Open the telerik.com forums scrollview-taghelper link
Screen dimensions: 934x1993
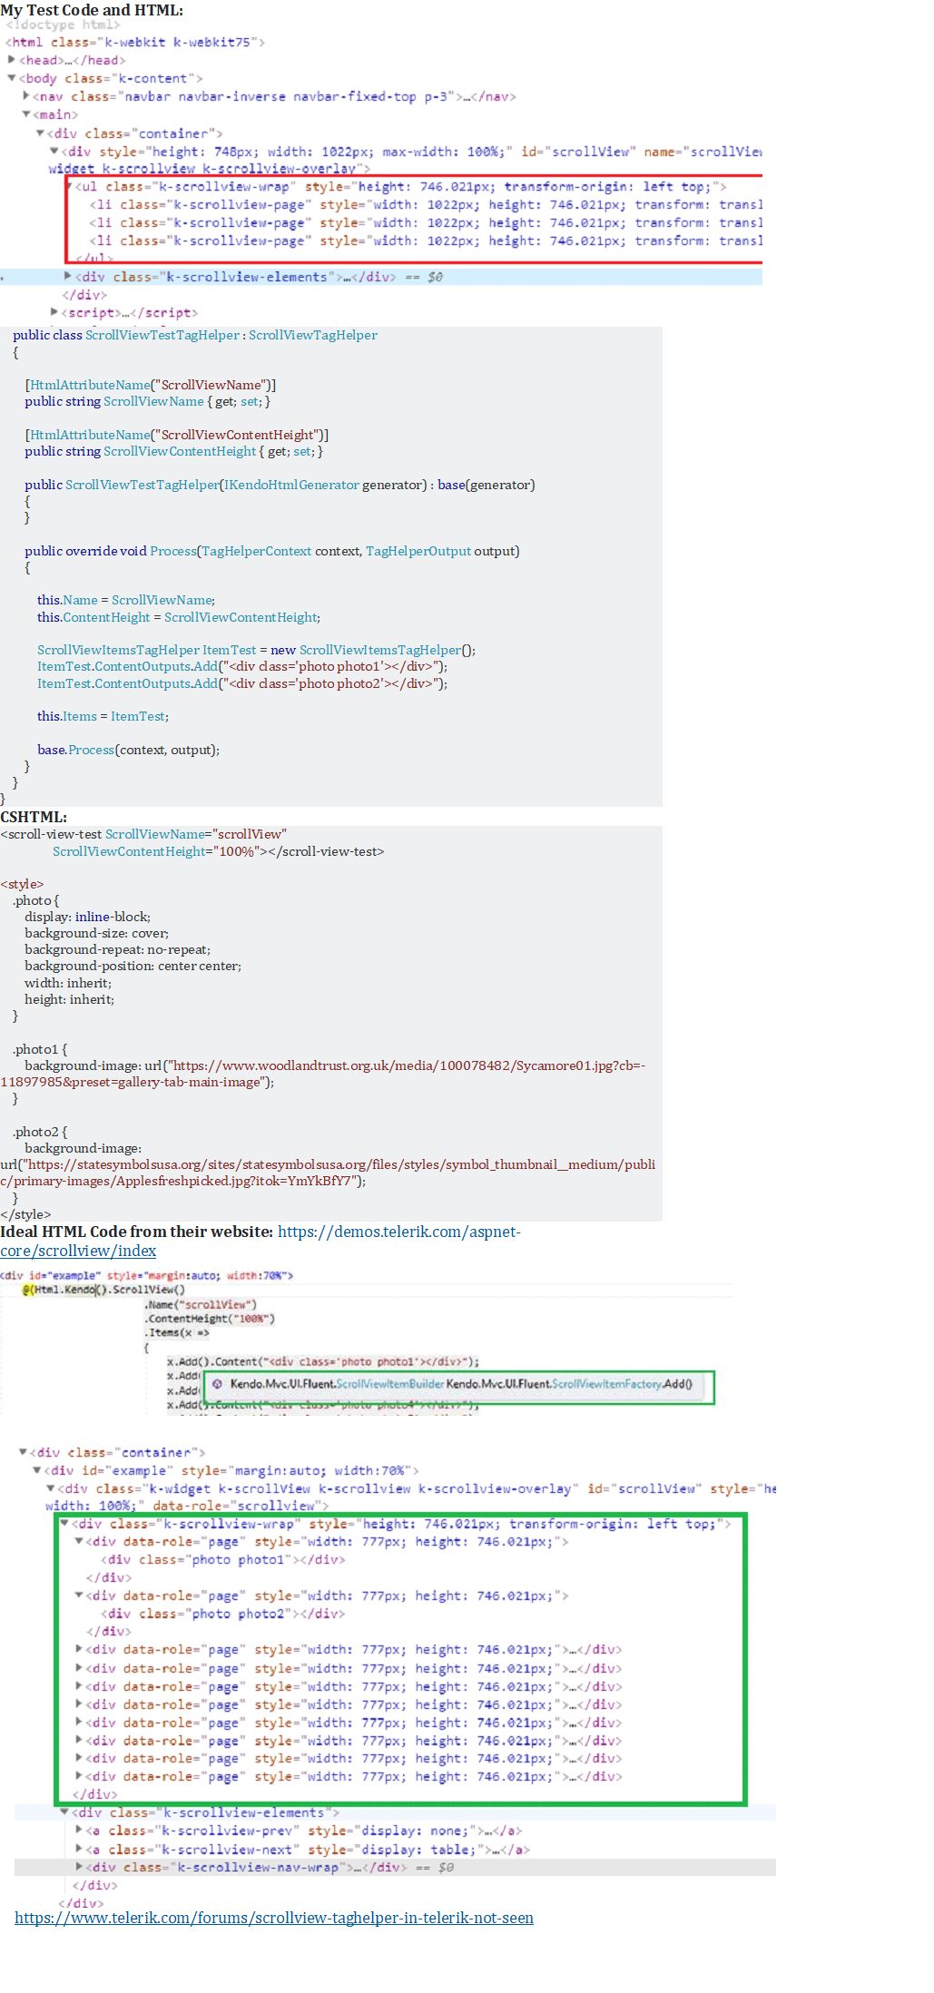[274, 1918]
